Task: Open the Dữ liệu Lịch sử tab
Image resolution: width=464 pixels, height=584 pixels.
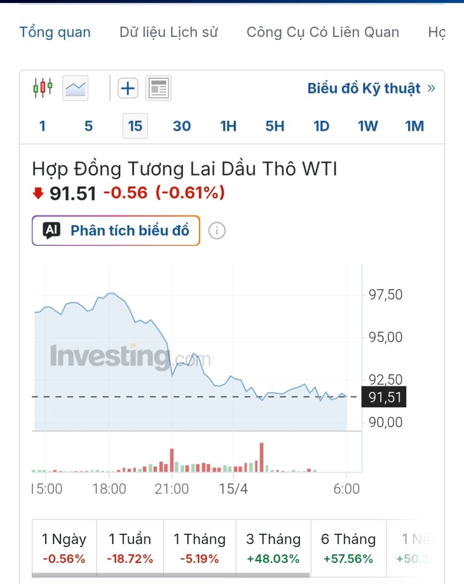Action: [168, 32]
